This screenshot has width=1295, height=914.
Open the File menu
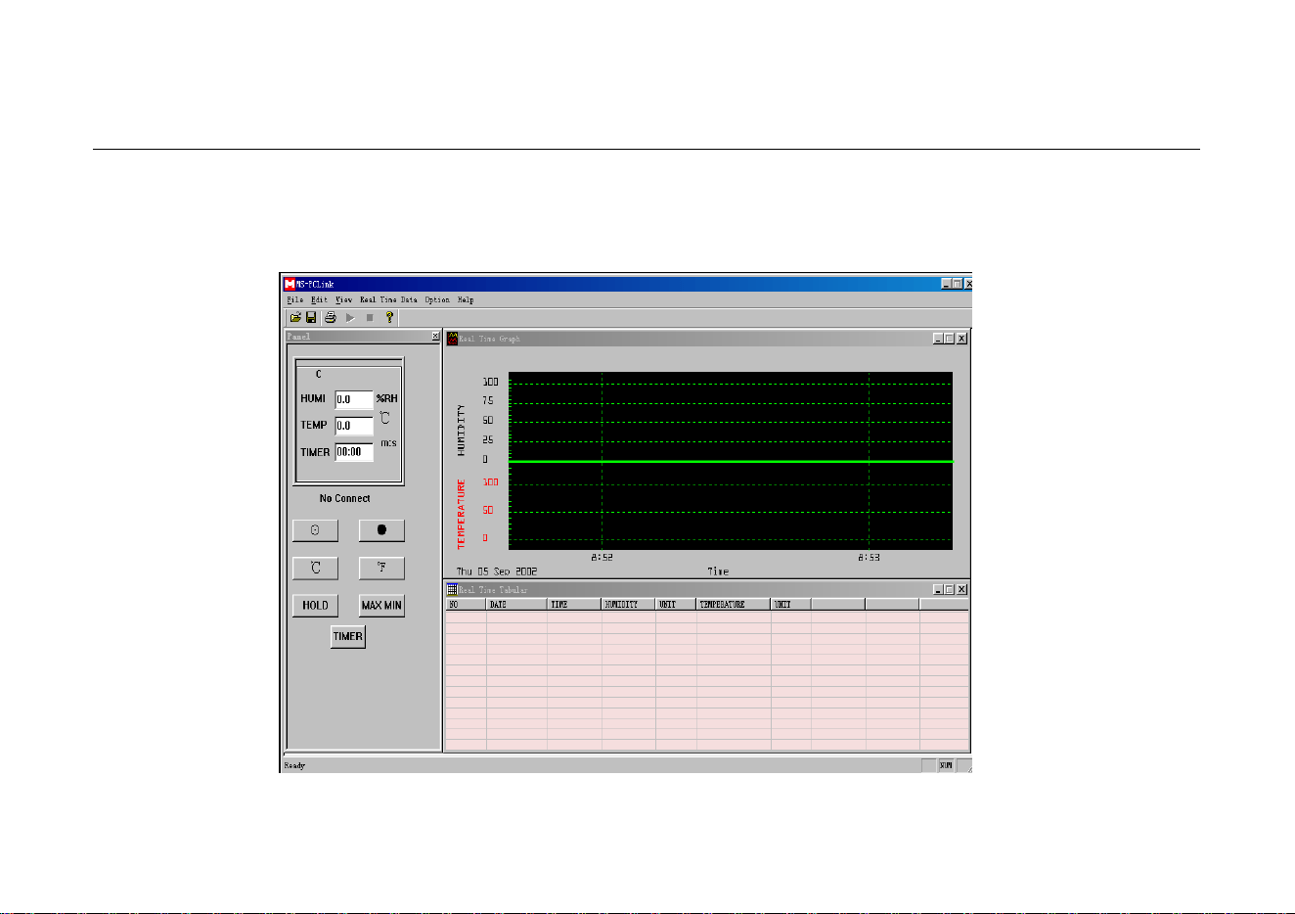294,300
